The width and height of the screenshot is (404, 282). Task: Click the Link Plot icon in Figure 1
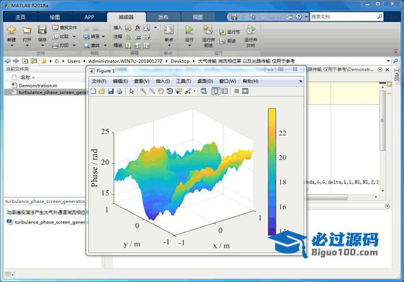pyautogui.click(x=204, y=91)
